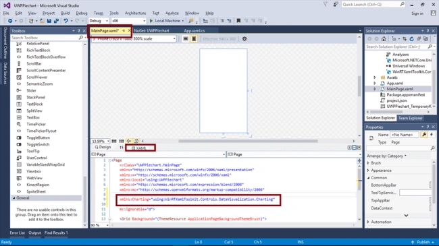
Task: Collapse all in Solution Explorer
Action: [x=419, y=39]
